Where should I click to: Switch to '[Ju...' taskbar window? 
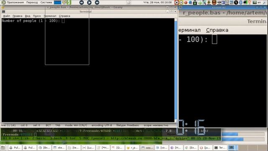click(x=205, y=148)
